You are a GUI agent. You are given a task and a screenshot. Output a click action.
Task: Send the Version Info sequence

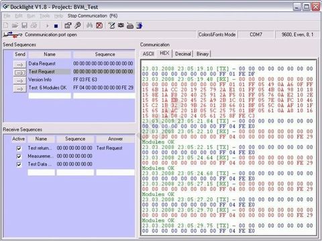pyautogui.click(x=19, y=80)
